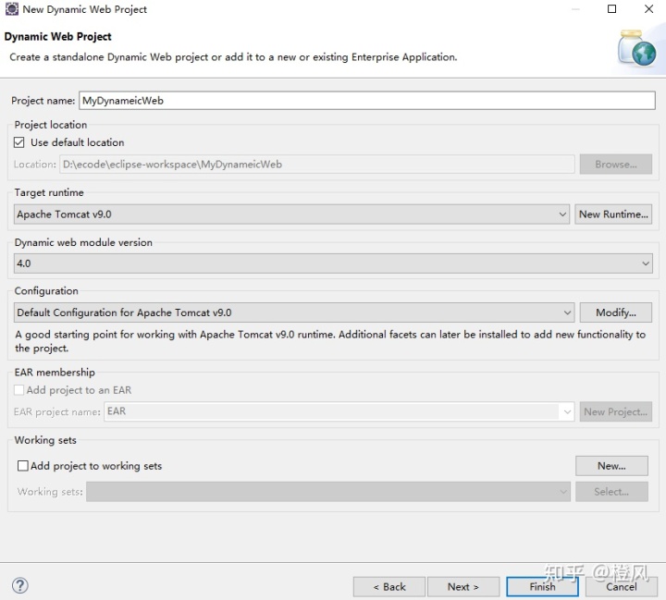The height and width of the screenshot is (600, 666).
Task: Click into the Project name field
Action: click(x=367, y=101)
